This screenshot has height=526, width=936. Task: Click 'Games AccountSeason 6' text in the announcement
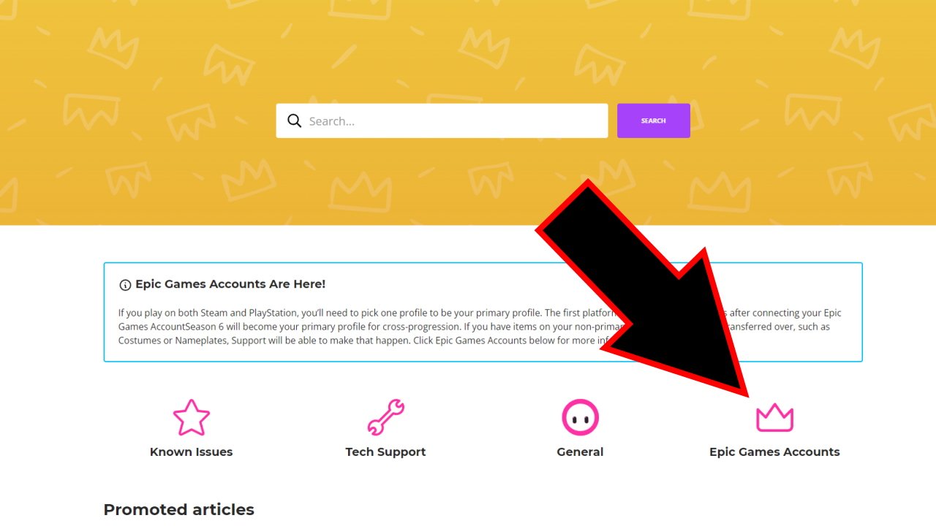pos(172,327)
